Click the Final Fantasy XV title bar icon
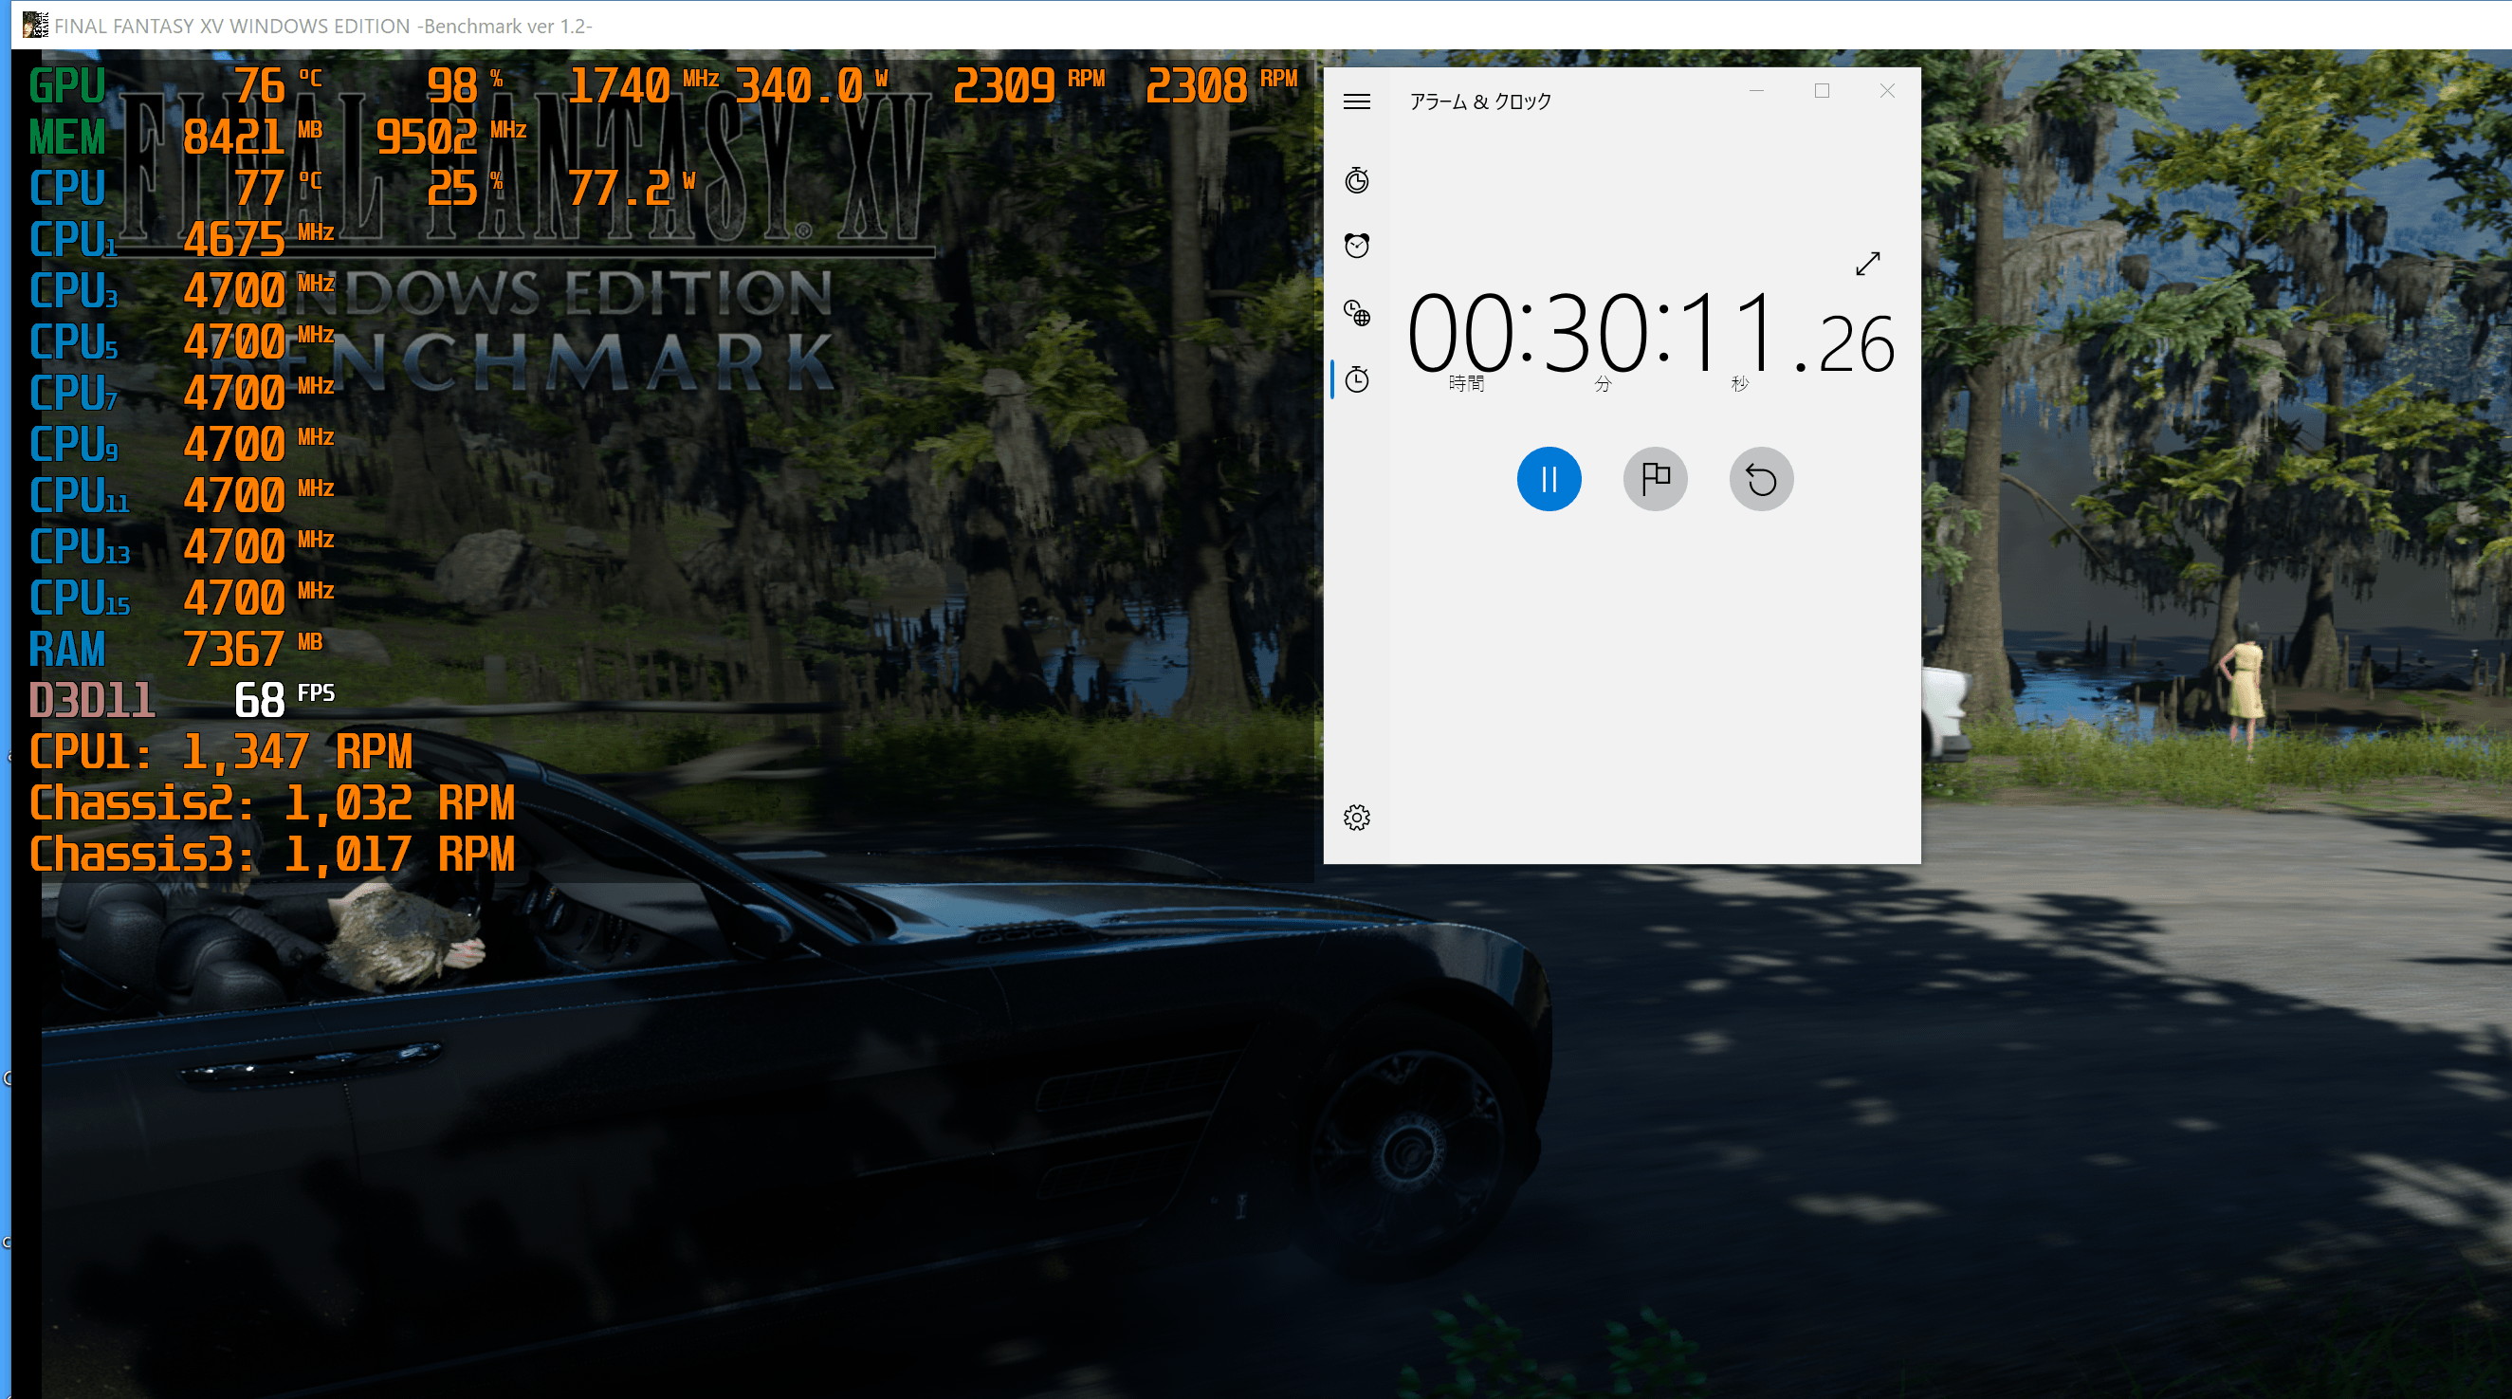The height and width of the screenshot is (1399, 2512). click(35, 26)
